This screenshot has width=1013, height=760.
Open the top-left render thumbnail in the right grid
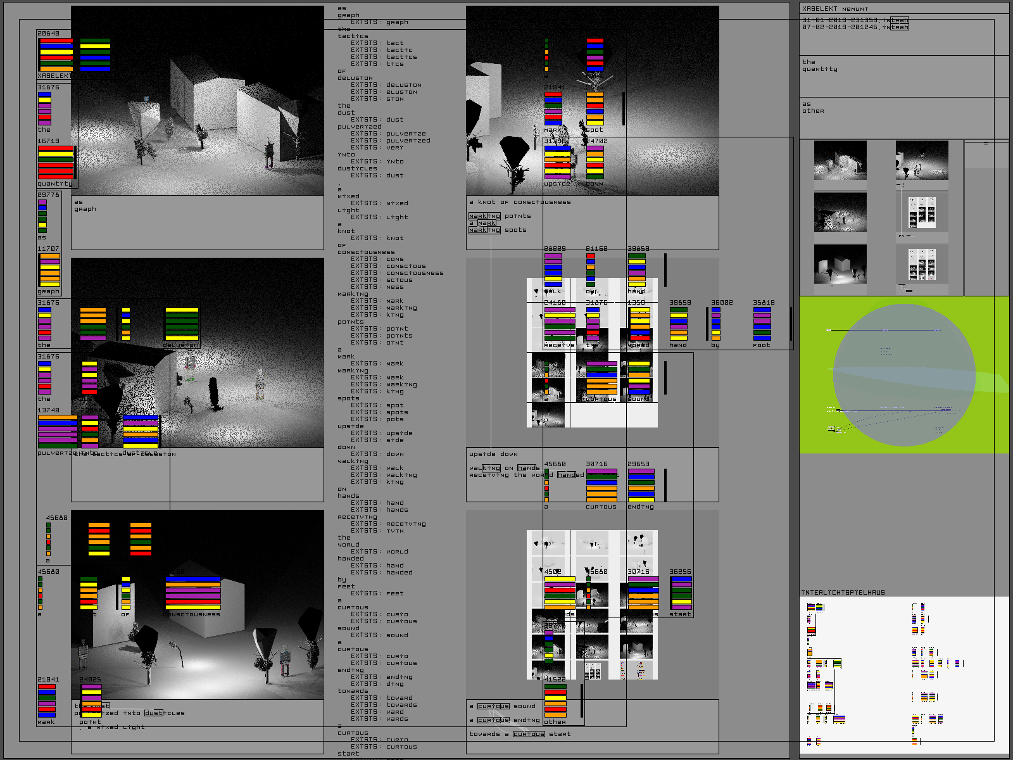[840, 161]
